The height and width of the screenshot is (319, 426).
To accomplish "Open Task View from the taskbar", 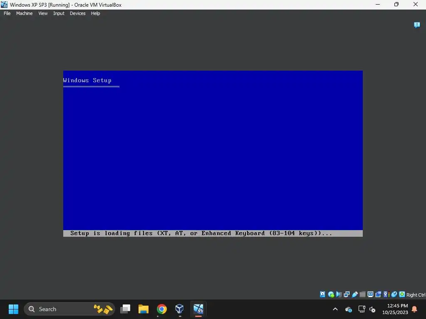I will pyautogui.click(x=125, y=309).
